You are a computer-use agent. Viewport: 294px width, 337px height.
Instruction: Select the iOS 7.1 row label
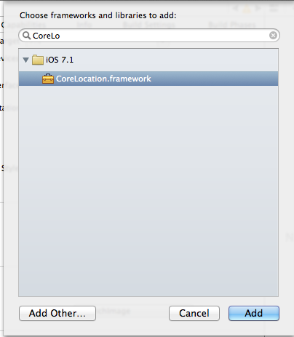pos(60,60)
